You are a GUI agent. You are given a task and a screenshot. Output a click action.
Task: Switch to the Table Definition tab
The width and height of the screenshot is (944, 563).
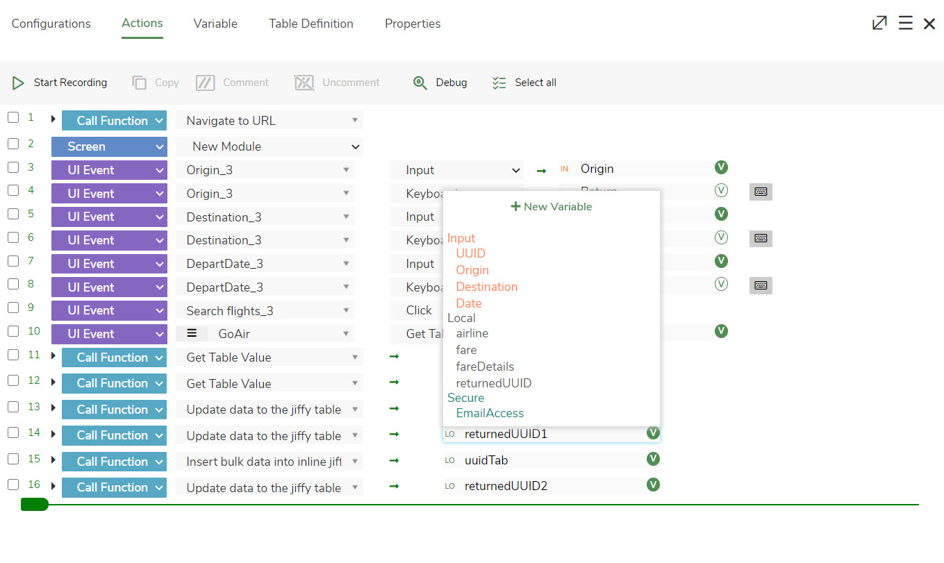310,24
